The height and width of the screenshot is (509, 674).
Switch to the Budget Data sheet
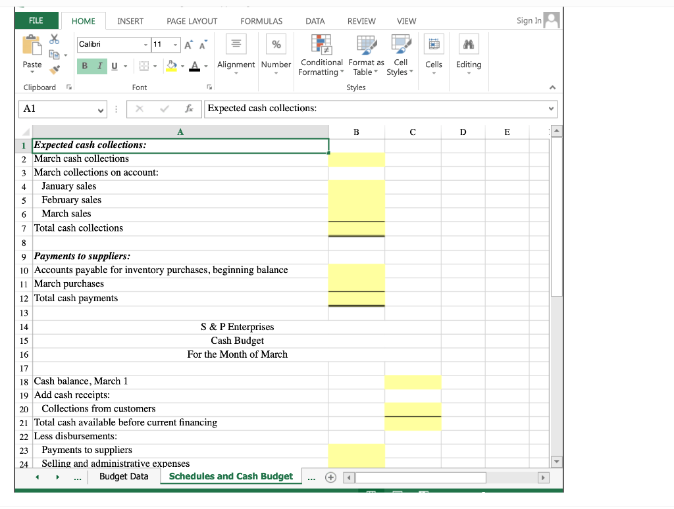pos(124,476)
